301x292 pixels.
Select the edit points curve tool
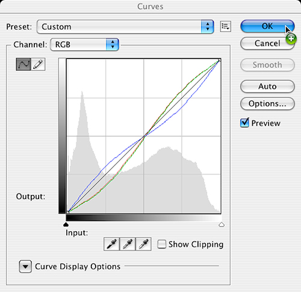23,65
